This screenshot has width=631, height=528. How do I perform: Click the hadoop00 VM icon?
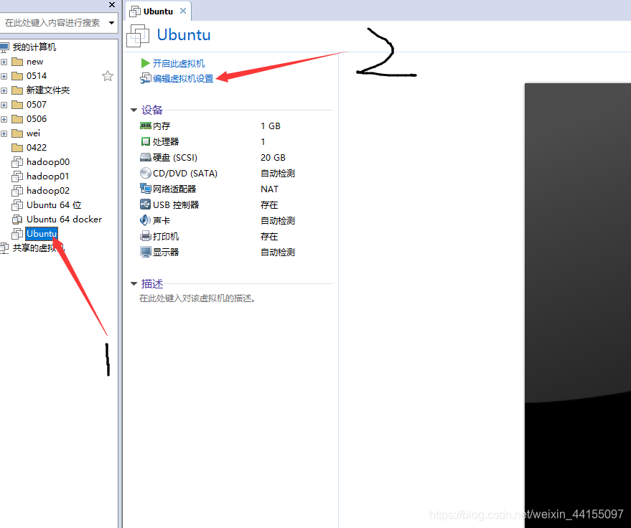pyautogui.click(x=17, y=162)
